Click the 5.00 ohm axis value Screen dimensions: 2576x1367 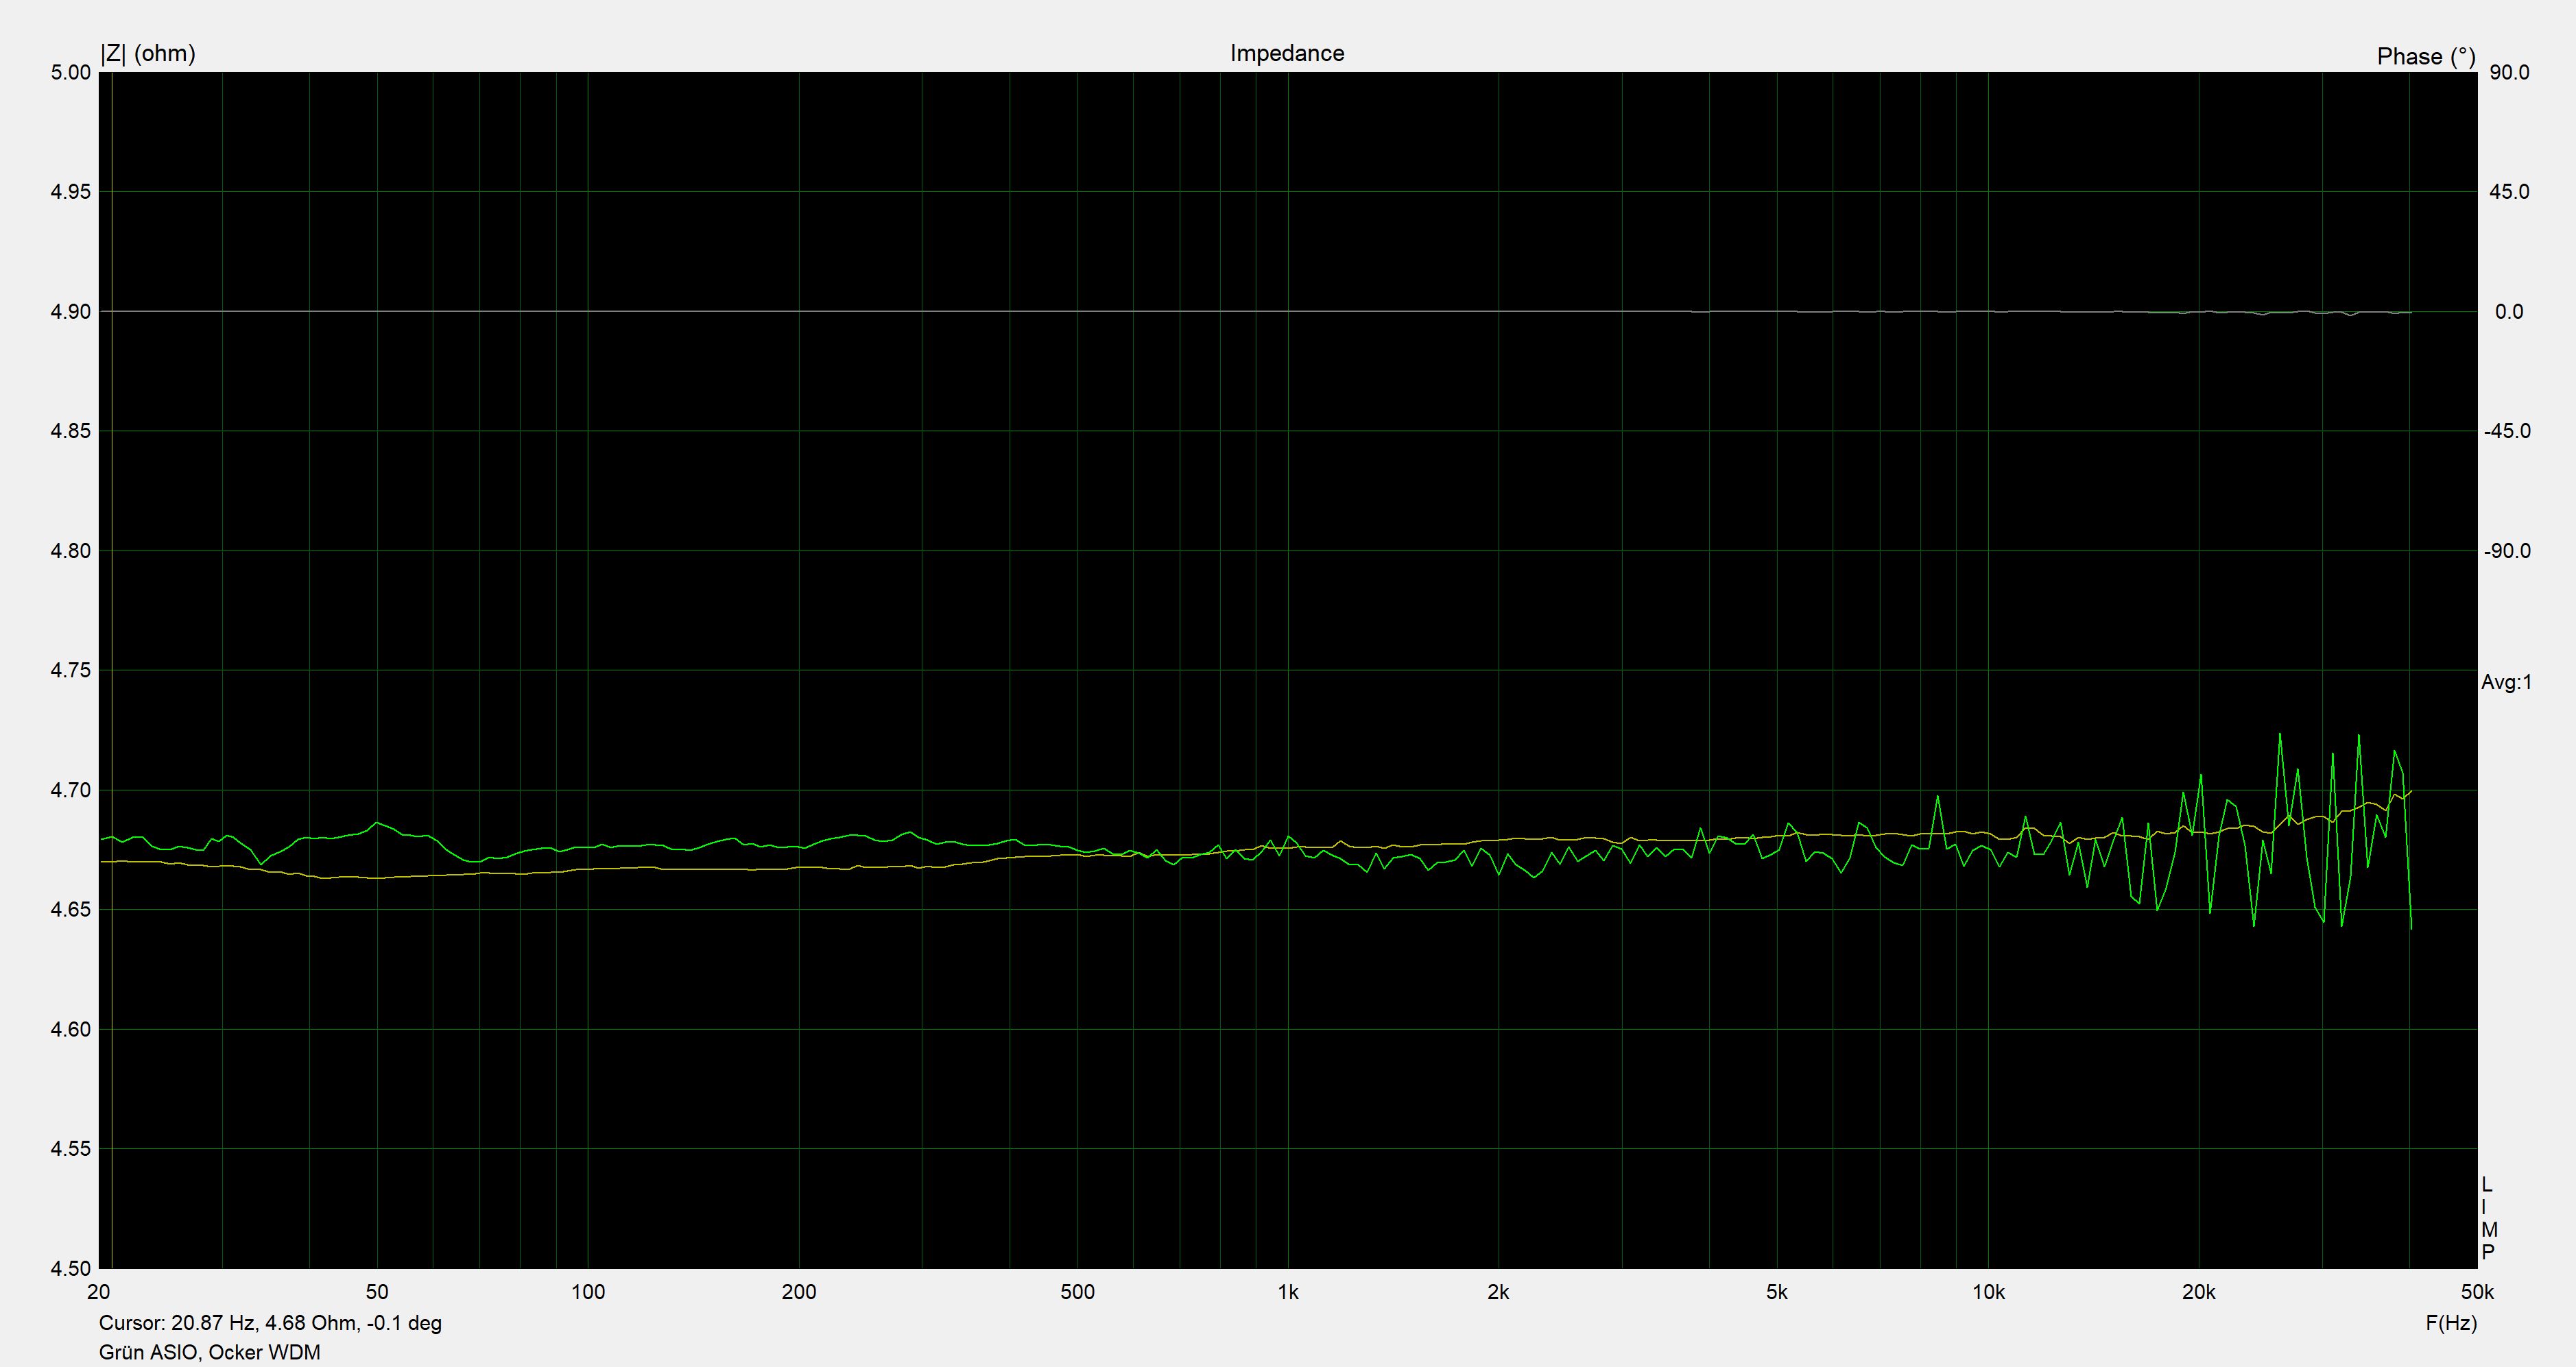[70, 72]
